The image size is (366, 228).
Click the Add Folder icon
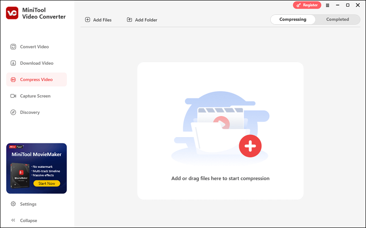[129, 20]
